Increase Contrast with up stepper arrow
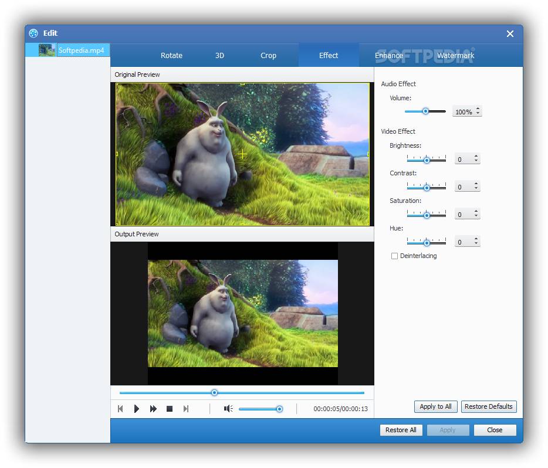The image size is (548, 468). click(x=476, y=184)
